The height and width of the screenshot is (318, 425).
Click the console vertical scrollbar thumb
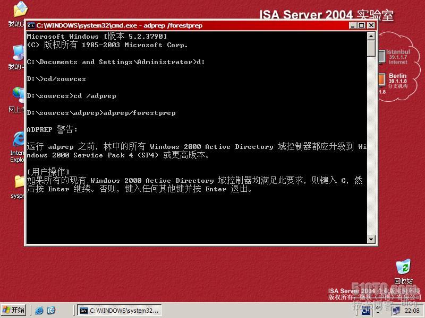(371, 48)
